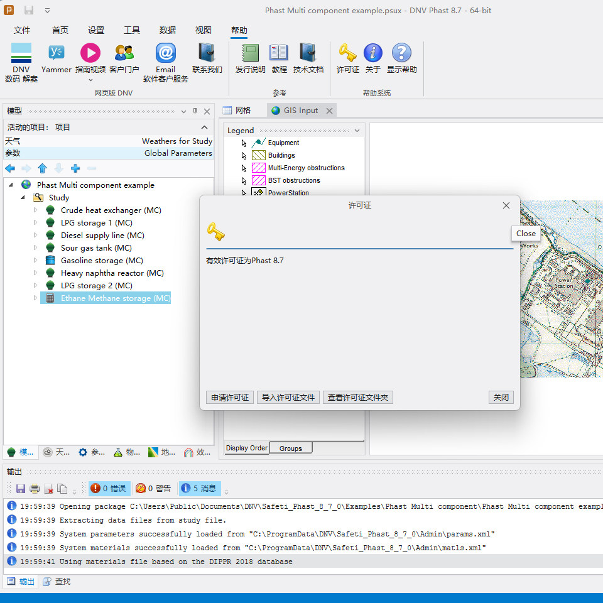
Task: Click 查看许可证文件夹 button
Action: [357, 397]
